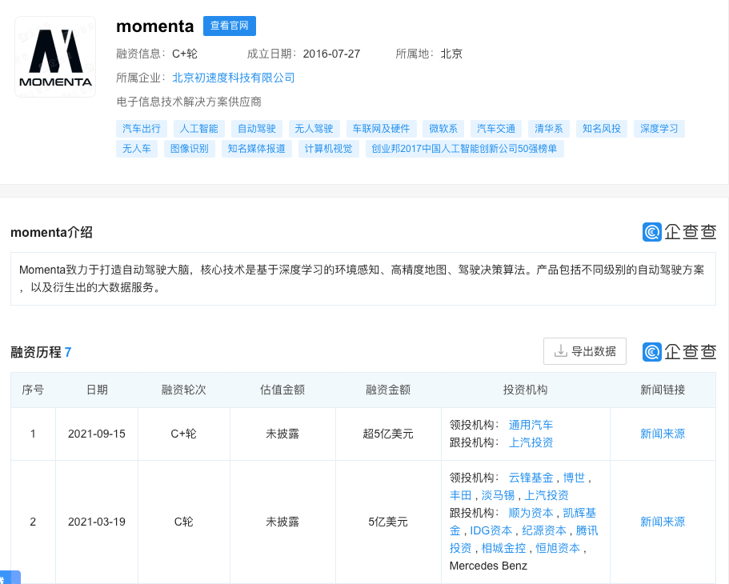Click the download icon in 导出数据 button
The height and width of the screenshot is (584, 729).
coord(561,351)
